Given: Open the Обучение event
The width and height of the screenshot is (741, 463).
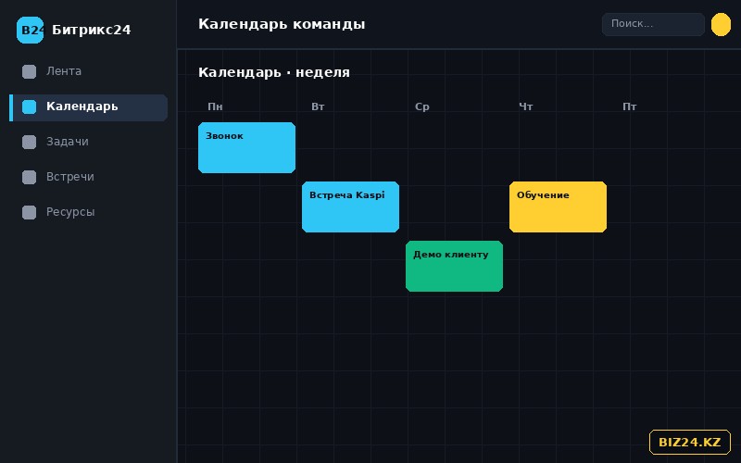Looking at the screenshot, I should point(559,206).
